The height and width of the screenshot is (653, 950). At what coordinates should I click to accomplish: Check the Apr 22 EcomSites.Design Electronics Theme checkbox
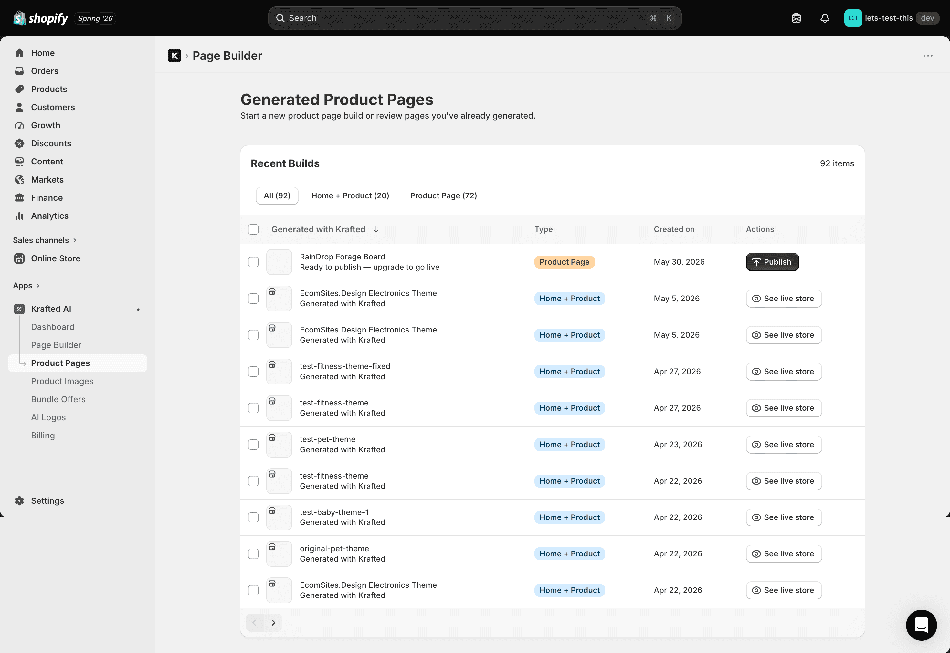click(x=253, y=590)
